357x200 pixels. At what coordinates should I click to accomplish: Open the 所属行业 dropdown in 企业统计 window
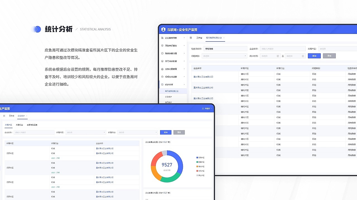tap(138, 132)
